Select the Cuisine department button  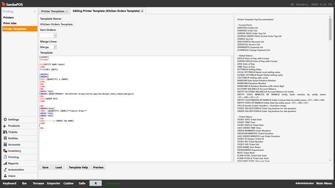(x=68, y=183)
